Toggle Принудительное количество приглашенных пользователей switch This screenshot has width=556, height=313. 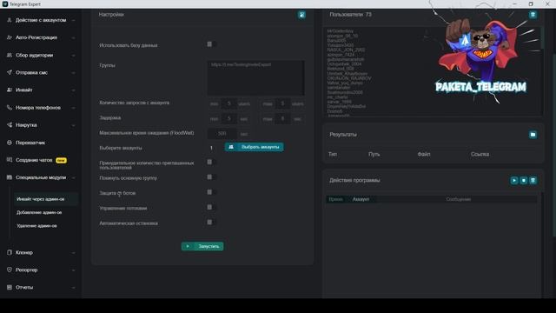point(211,163)
